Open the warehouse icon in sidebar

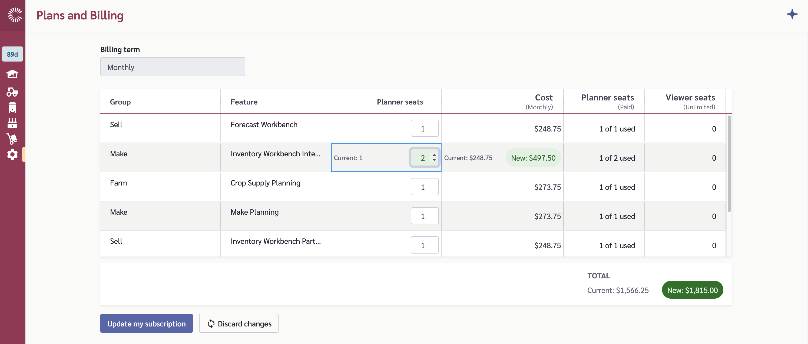pos(12,74)
